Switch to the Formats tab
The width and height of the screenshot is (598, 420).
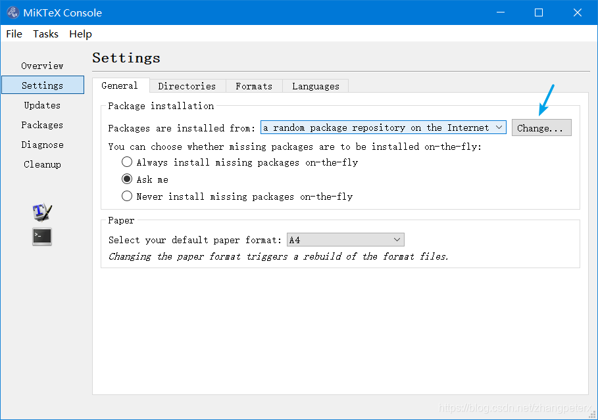tap(254, 86)
